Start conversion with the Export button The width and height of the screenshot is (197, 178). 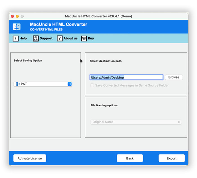coord(172,158)
